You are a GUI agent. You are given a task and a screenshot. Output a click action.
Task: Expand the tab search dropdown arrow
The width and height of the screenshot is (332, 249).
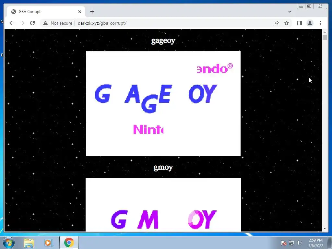point(290,12)
